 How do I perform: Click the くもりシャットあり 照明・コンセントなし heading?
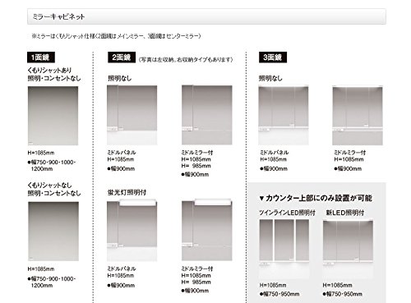(x=54, y=74)
